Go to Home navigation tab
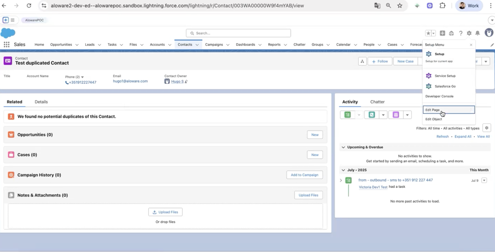The image size is (495, 252). coord(39,45)
